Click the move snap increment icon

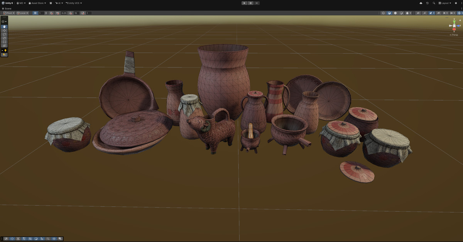click(57, 13)
